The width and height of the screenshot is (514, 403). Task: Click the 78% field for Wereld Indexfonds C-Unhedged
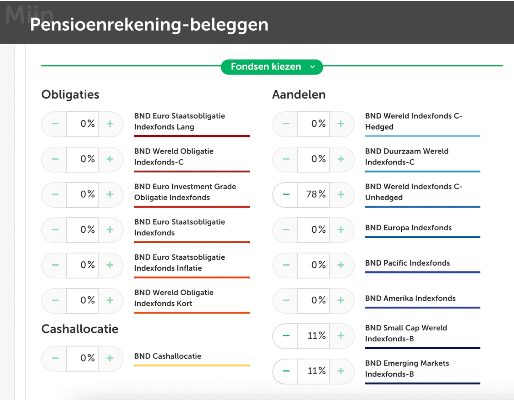pyautogui.click(x=313, y=194)
